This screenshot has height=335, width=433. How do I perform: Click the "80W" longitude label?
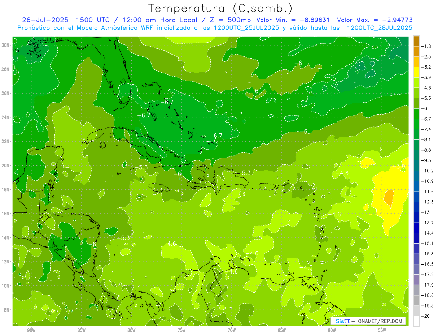point(131,330)
